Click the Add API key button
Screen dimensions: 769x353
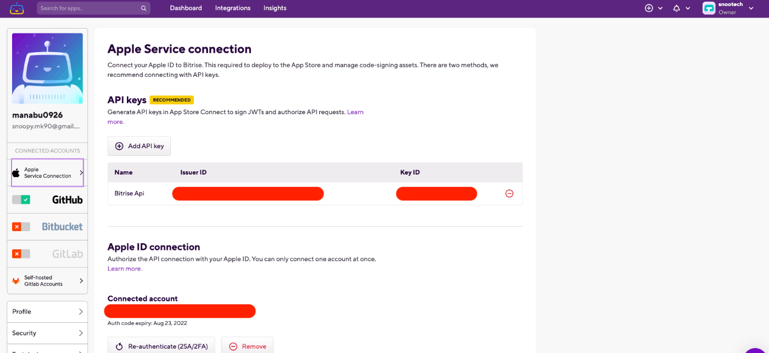click(139, 146)
